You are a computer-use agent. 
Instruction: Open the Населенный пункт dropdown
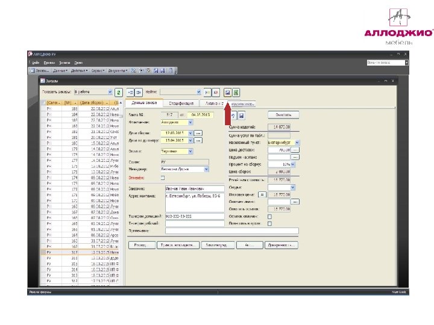(297, 143)
